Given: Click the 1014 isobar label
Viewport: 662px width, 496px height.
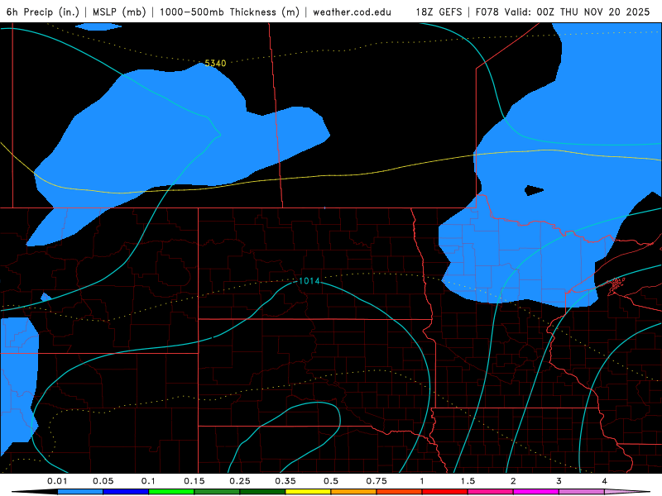Looking at the screenshot, I should [309, 281].
